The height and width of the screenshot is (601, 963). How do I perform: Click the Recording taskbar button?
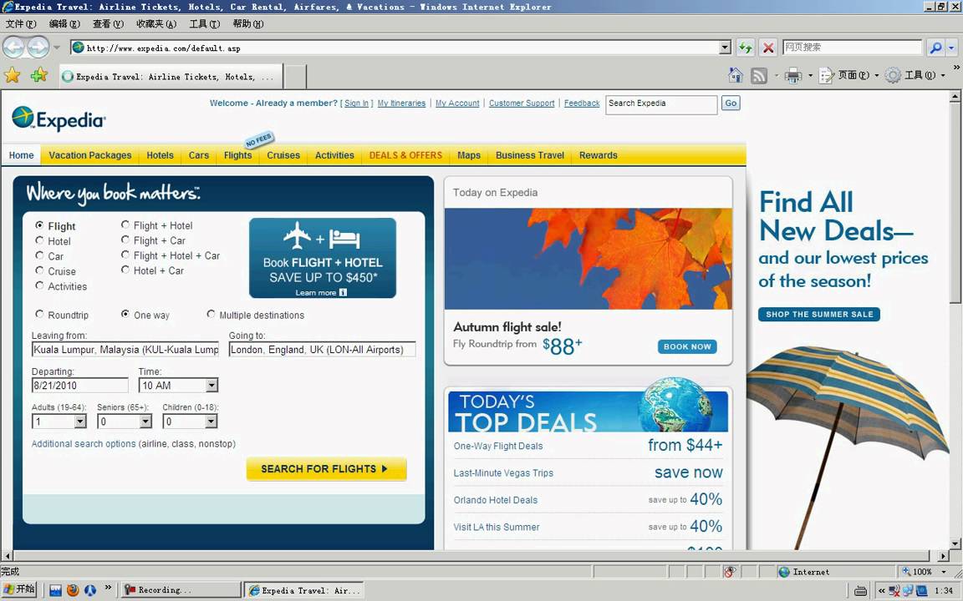tap(180, 590)
